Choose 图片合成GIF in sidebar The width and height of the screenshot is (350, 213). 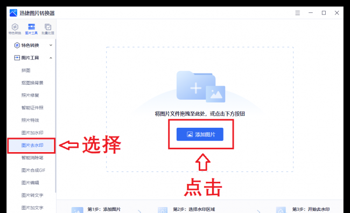click(x=33, y=170)
